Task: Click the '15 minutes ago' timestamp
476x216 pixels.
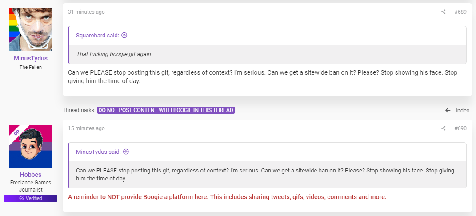Action: click(86, 128)
